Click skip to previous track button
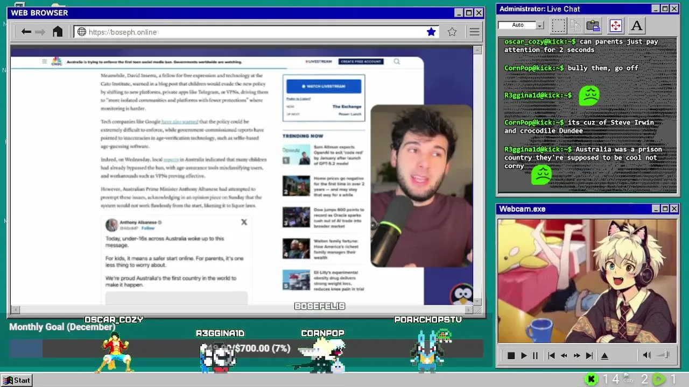This screenshot has width=689, height=387. pyautogui.click(x=551, y=355)
